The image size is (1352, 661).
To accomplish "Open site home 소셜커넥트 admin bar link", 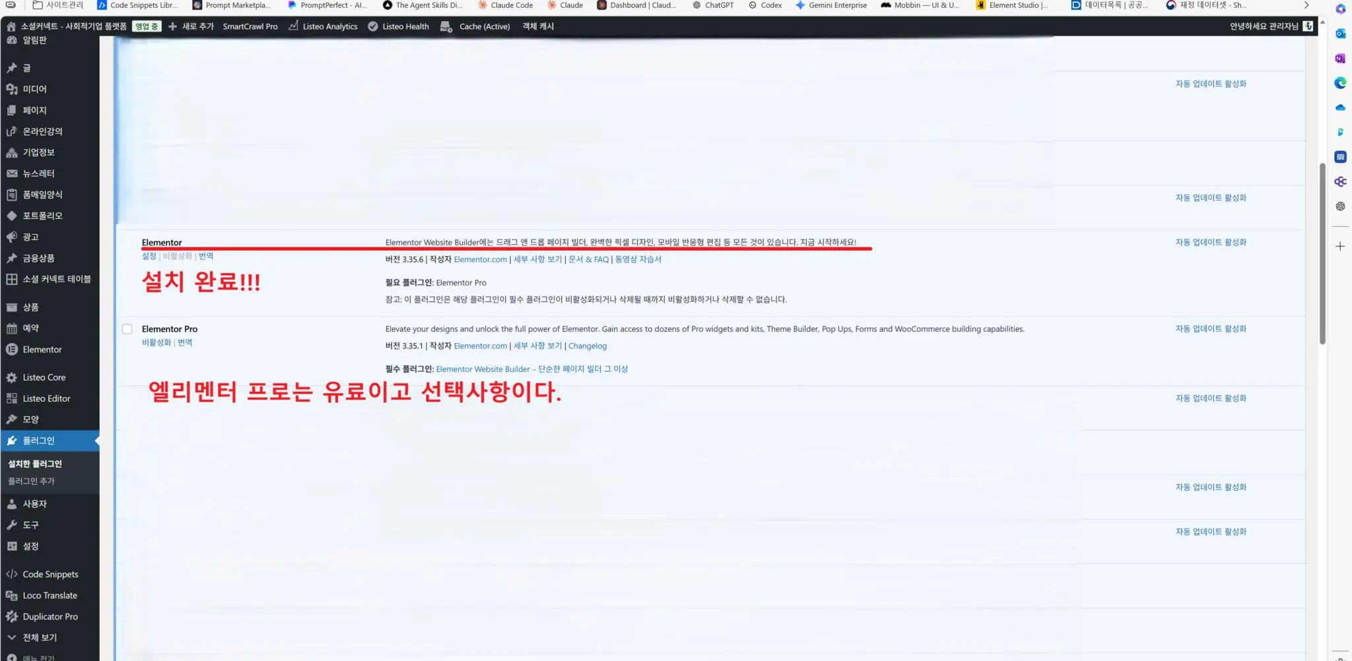I will point(66,26).
